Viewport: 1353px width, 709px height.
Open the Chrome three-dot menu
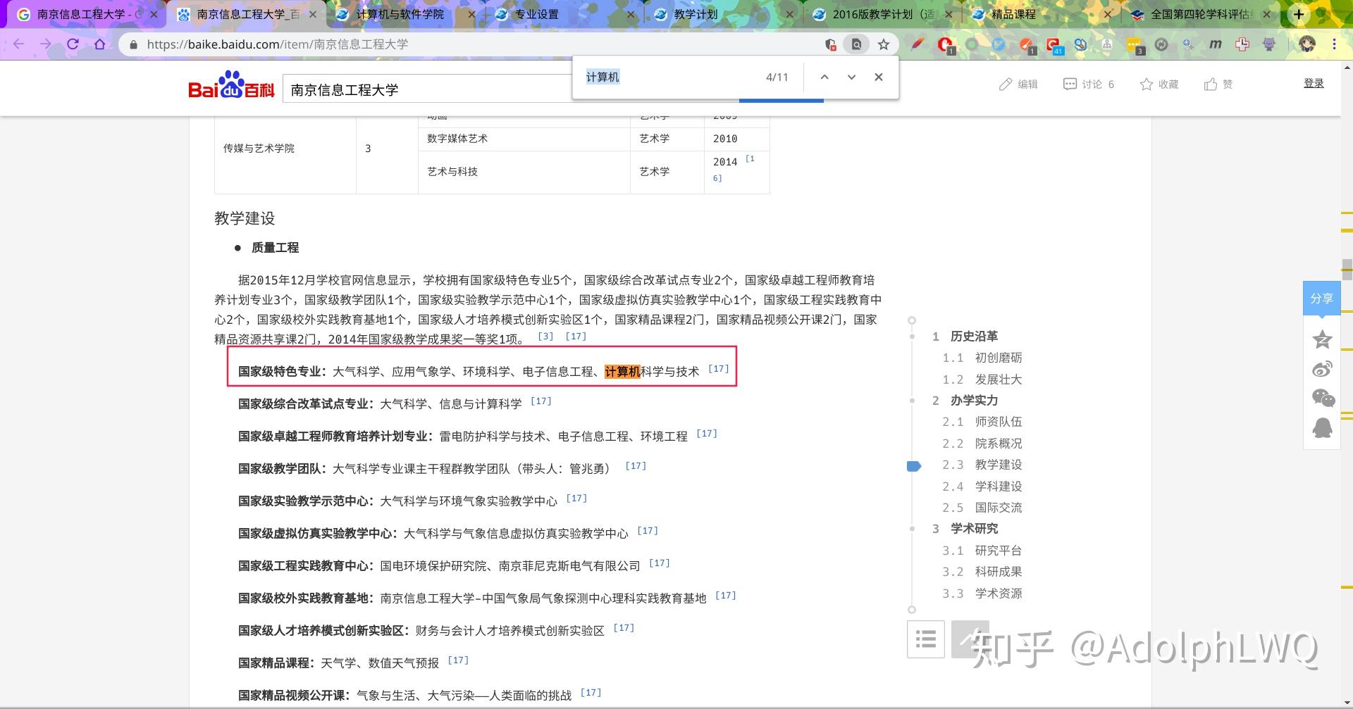tap(1334, 44)
